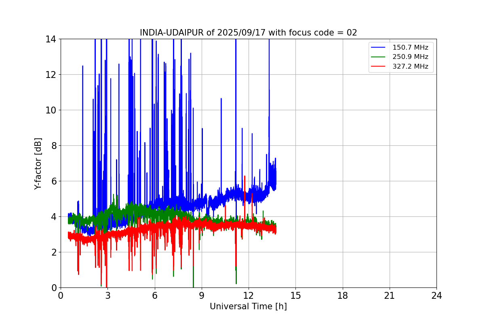Click the y-axis tick label 2
The height and width of the screenshot is (323, 485).
click(x=53, y=252)
